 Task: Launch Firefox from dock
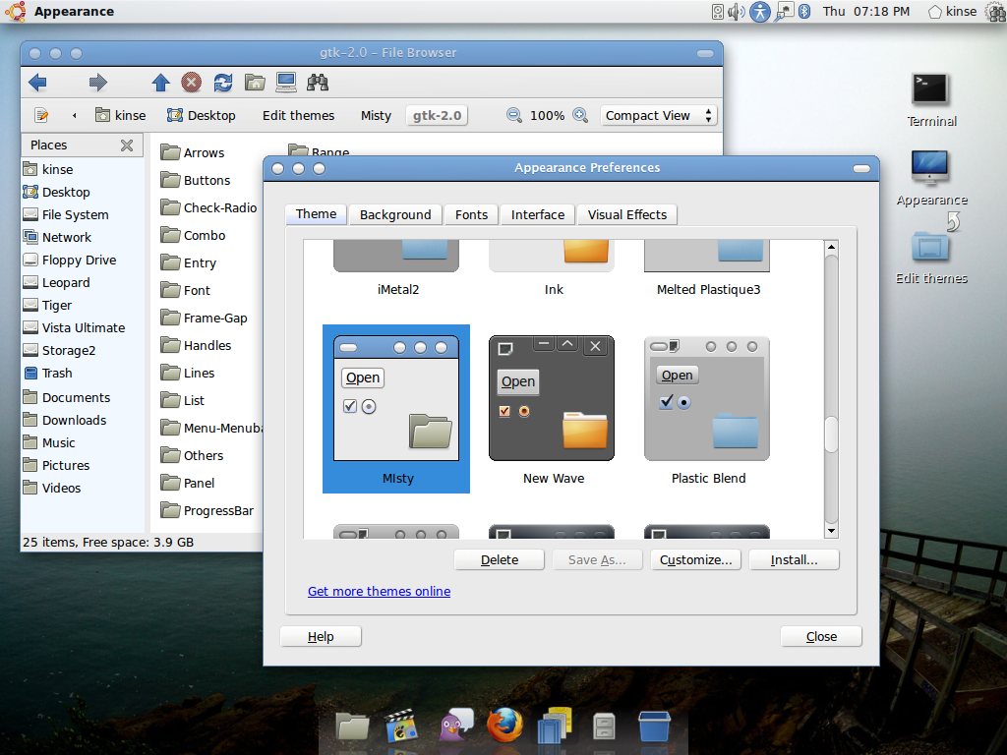pyautogui.click(x=504, y=725)
